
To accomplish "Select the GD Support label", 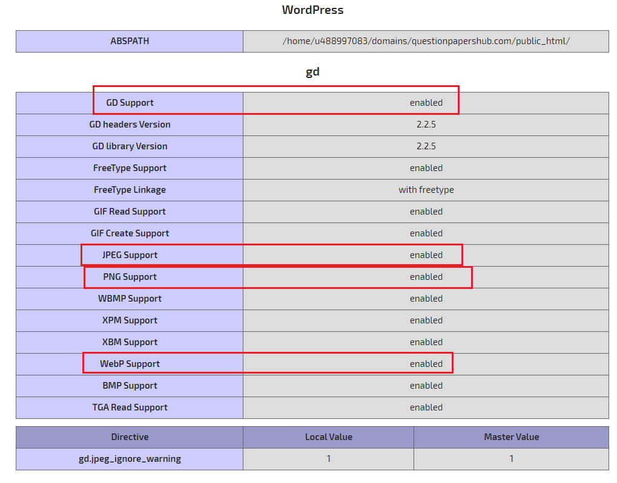I will point(130,103).
